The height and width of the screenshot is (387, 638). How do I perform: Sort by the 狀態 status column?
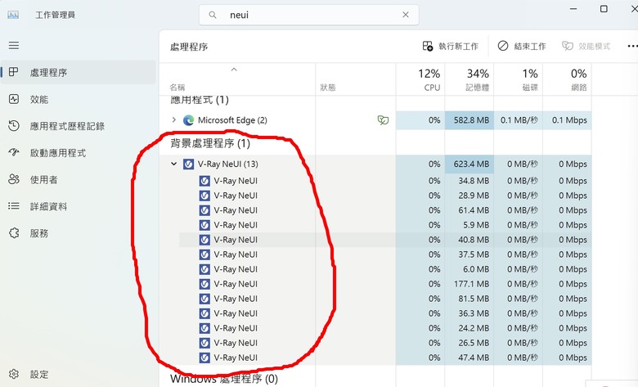point(328,87)
